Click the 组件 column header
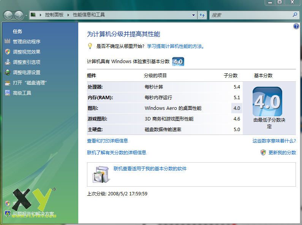302x225 pixels. [x=92, y=76]
